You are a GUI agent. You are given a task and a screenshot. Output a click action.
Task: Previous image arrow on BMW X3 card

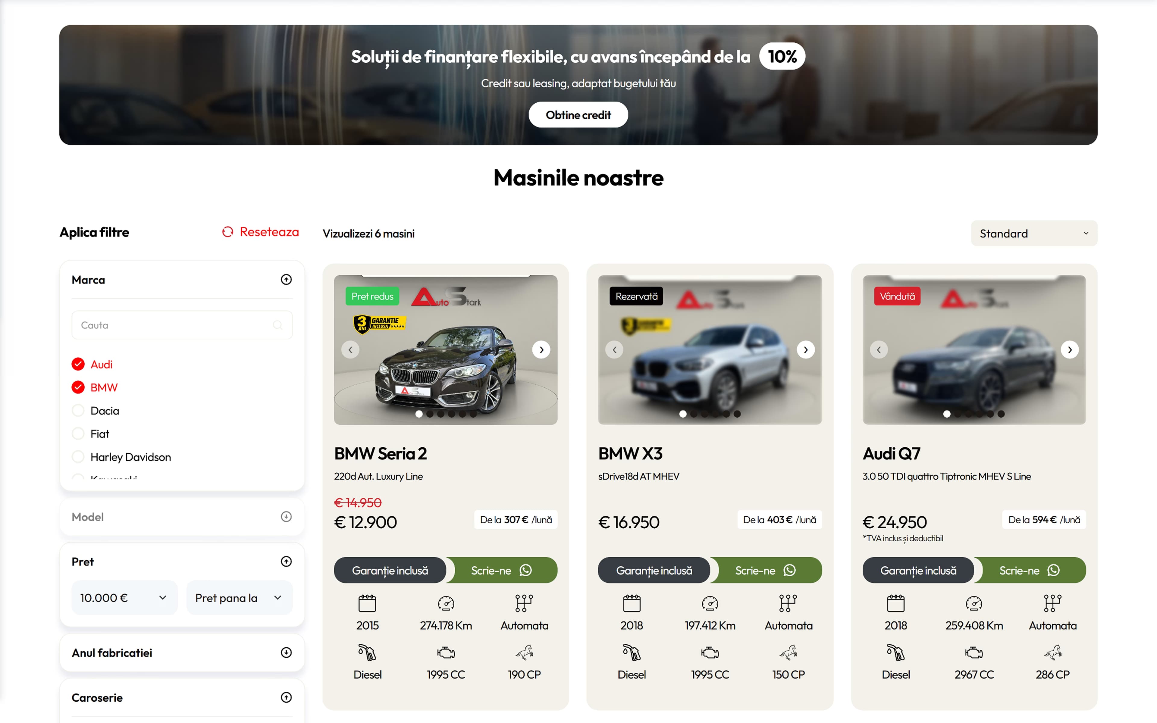(x=614, y=350)
